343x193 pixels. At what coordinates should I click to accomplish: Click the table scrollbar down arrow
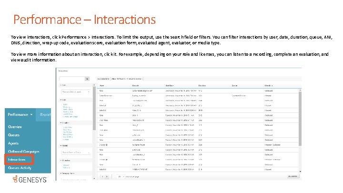pyautogui.click(x=300, y=172)
